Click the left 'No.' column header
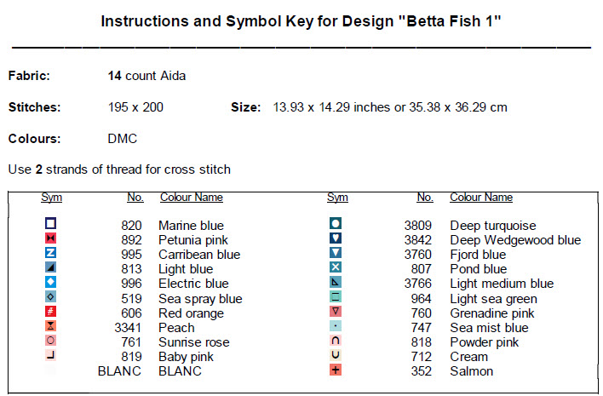This screenshot has width=603, height=396. click(x=135, y=198)
